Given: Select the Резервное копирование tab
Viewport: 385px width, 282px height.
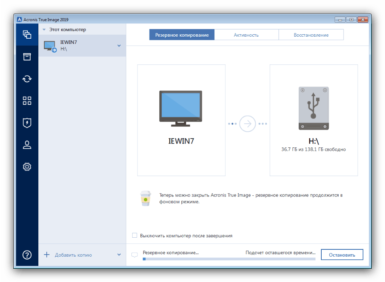Looking at the screenshot, I should tap(182, 35).
